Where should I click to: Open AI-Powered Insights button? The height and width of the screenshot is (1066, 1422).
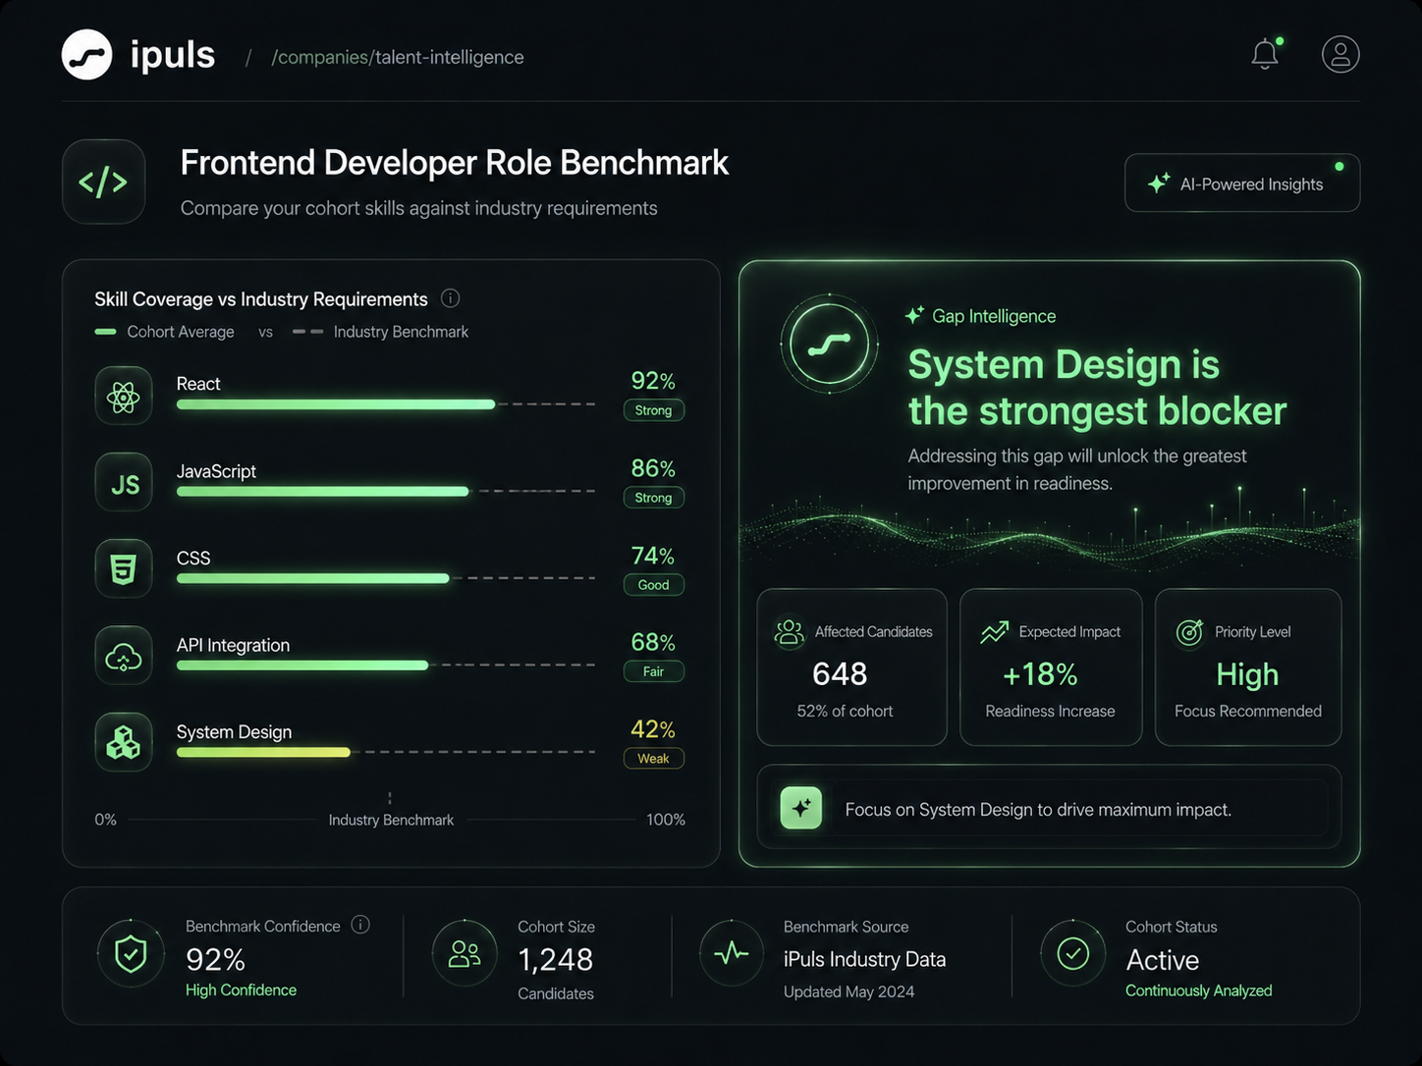[x=1242, y=183]
